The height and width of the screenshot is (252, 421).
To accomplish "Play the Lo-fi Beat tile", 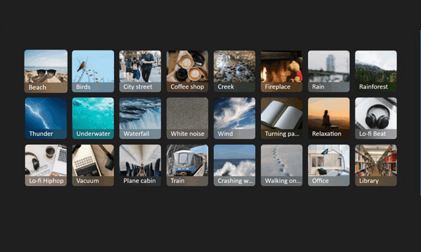I will pyautogui.click(x=376, y=118).
